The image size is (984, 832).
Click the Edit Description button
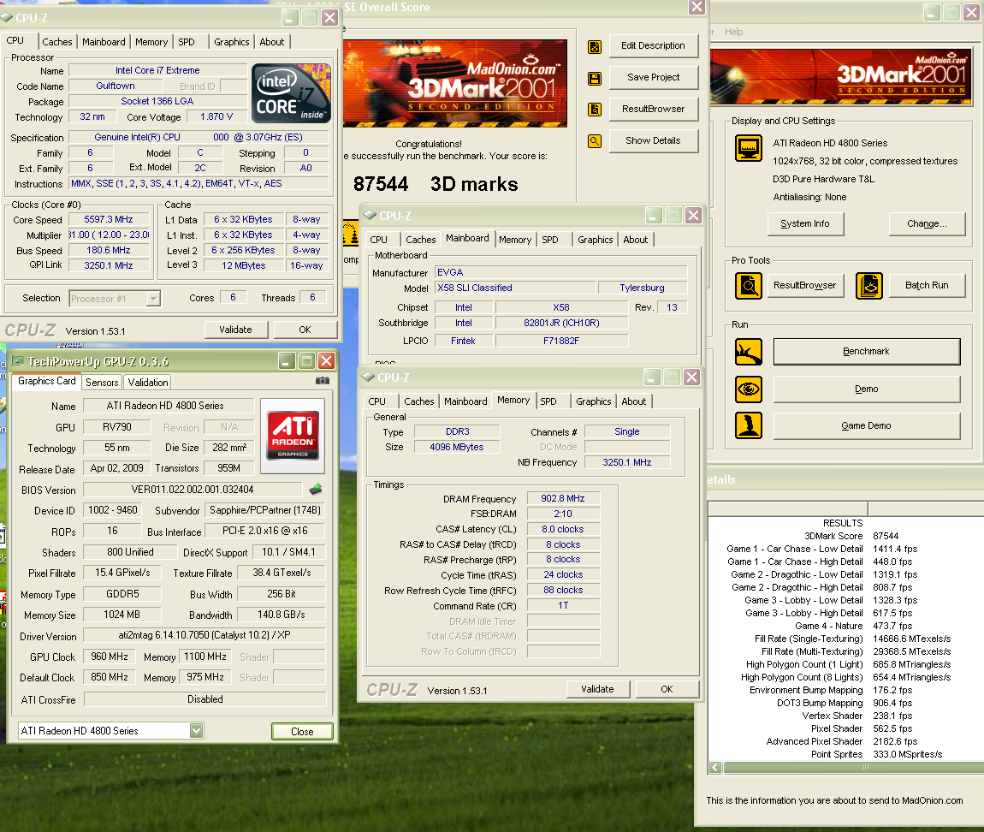point(653,46)
